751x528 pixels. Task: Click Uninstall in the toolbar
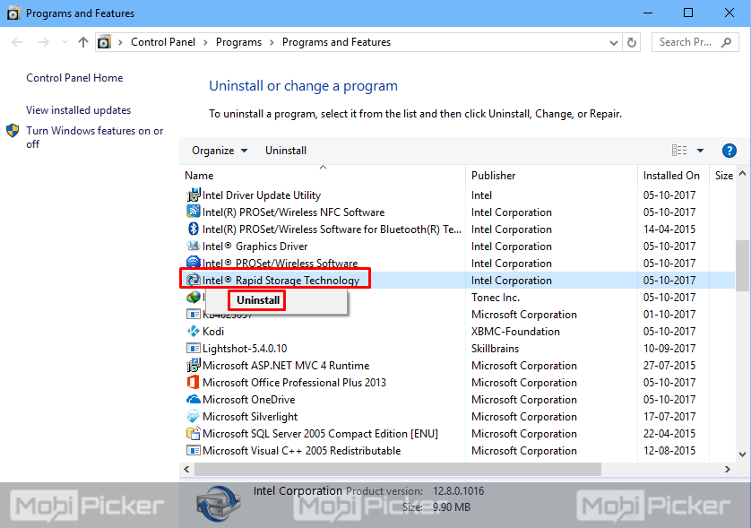tap(286, 151)
